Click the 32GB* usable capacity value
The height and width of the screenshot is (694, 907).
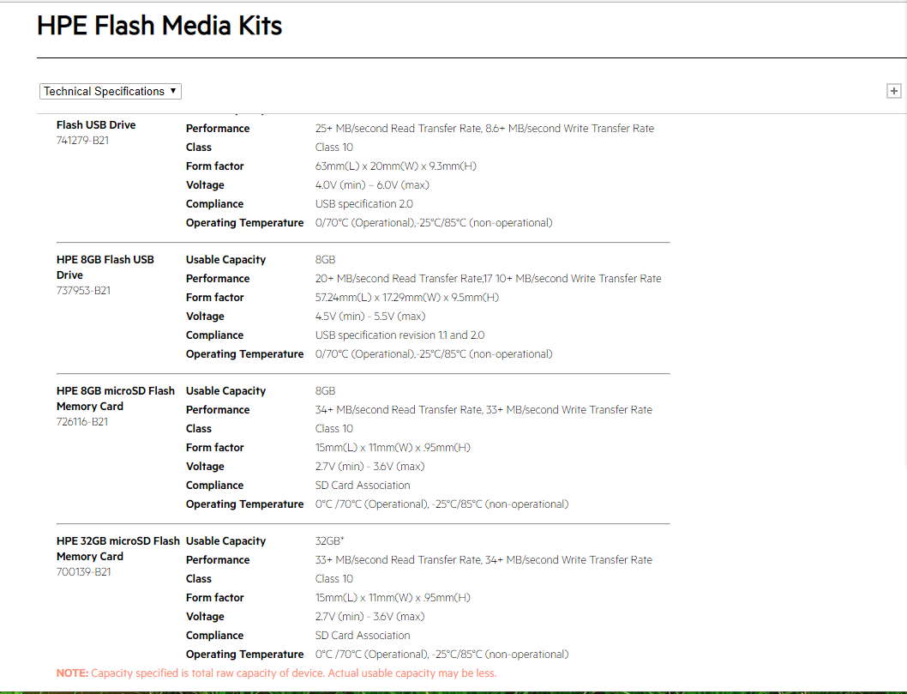(x=329, y=541)
